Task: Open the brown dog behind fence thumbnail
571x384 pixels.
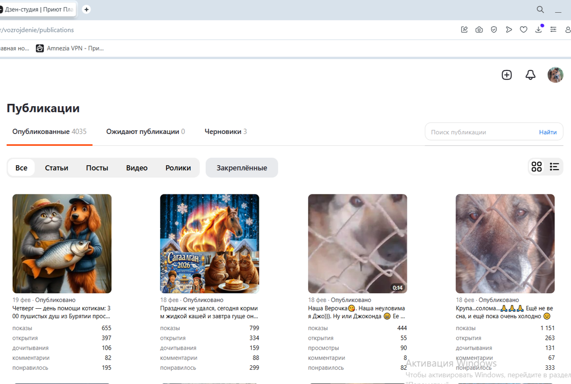Action: [505, 243]
